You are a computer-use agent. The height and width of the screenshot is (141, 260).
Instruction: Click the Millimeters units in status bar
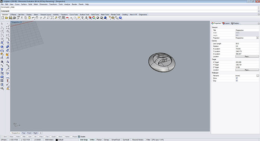coord(50,140)
